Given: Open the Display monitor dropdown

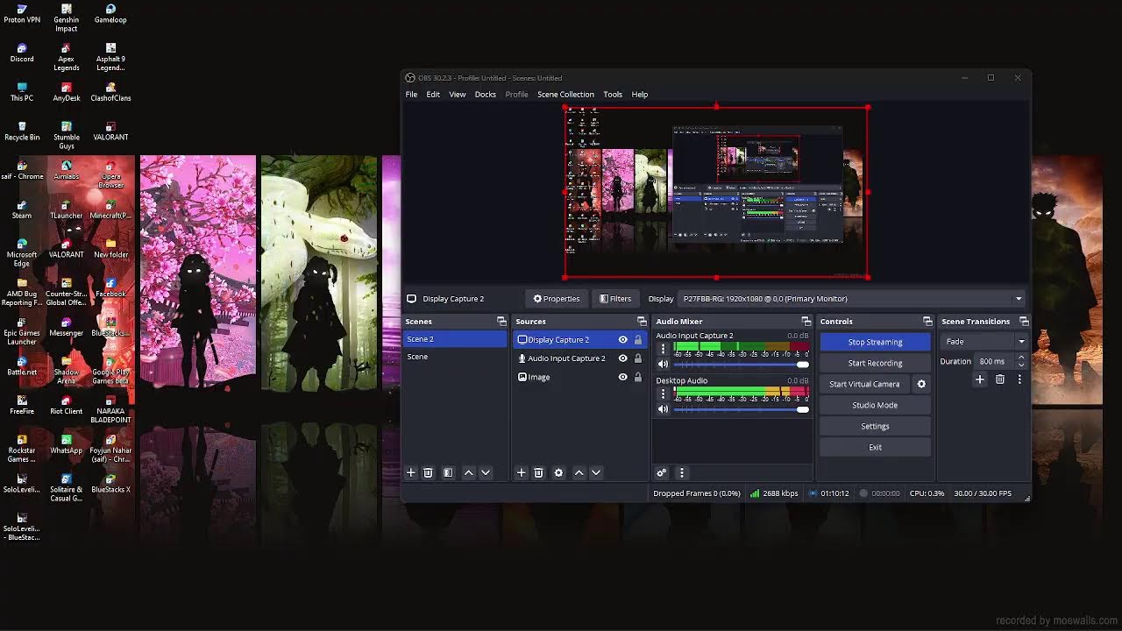Looking at the screenshot, I should (851, 299).
